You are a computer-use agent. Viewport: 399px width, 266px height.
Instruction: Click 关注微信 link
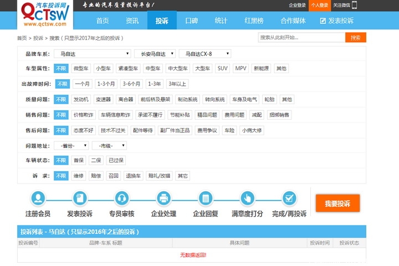coord(341,5)
